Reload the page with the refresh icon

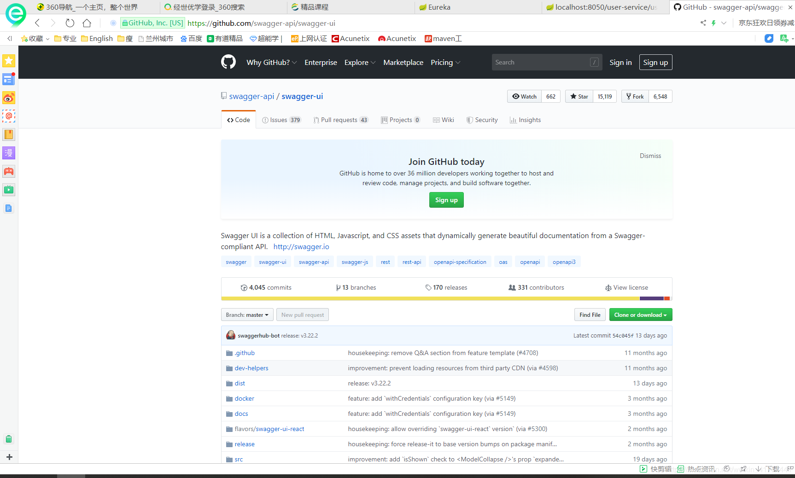click(70, 23)
